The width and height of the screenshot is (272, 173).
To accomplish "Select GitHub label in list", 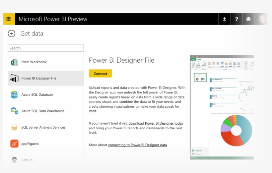I will [x=27, y=160].
